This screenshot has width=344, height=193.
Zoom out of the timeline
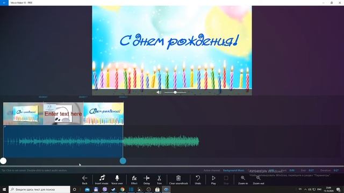tap(259, 180)
